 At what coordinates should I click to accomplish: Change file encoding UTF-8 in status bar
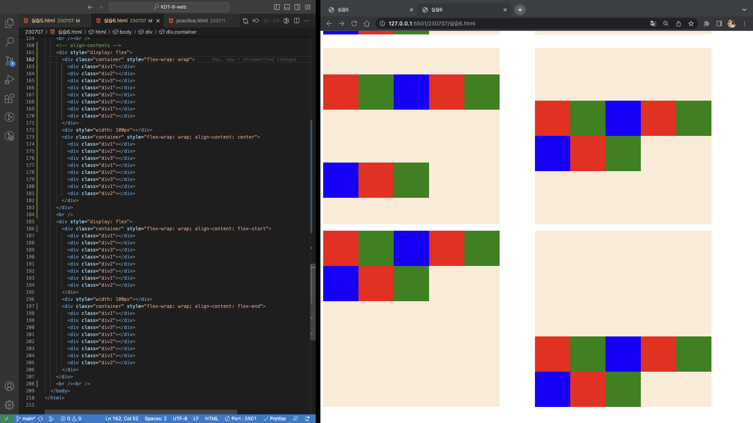[x=180, y=419]
